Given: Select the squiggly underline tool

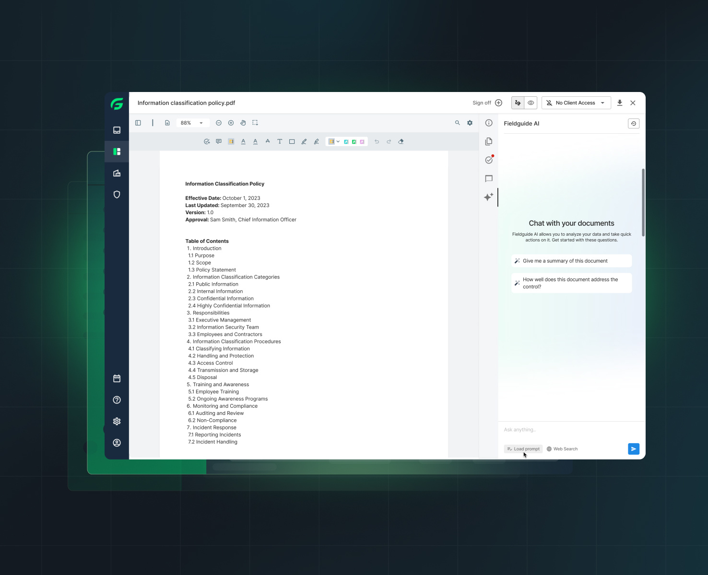Looking at the screenshot, I should [x=255, y=141].
